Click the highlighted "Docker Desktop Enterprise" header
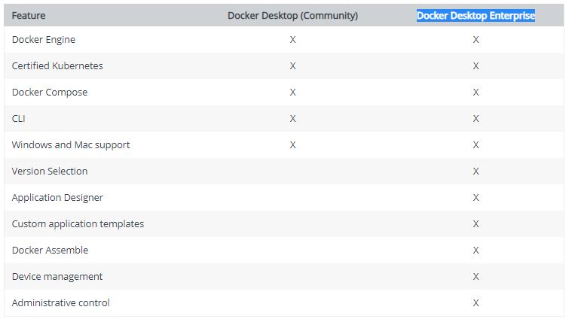This screenshot has height=322, width=566. 476,15
